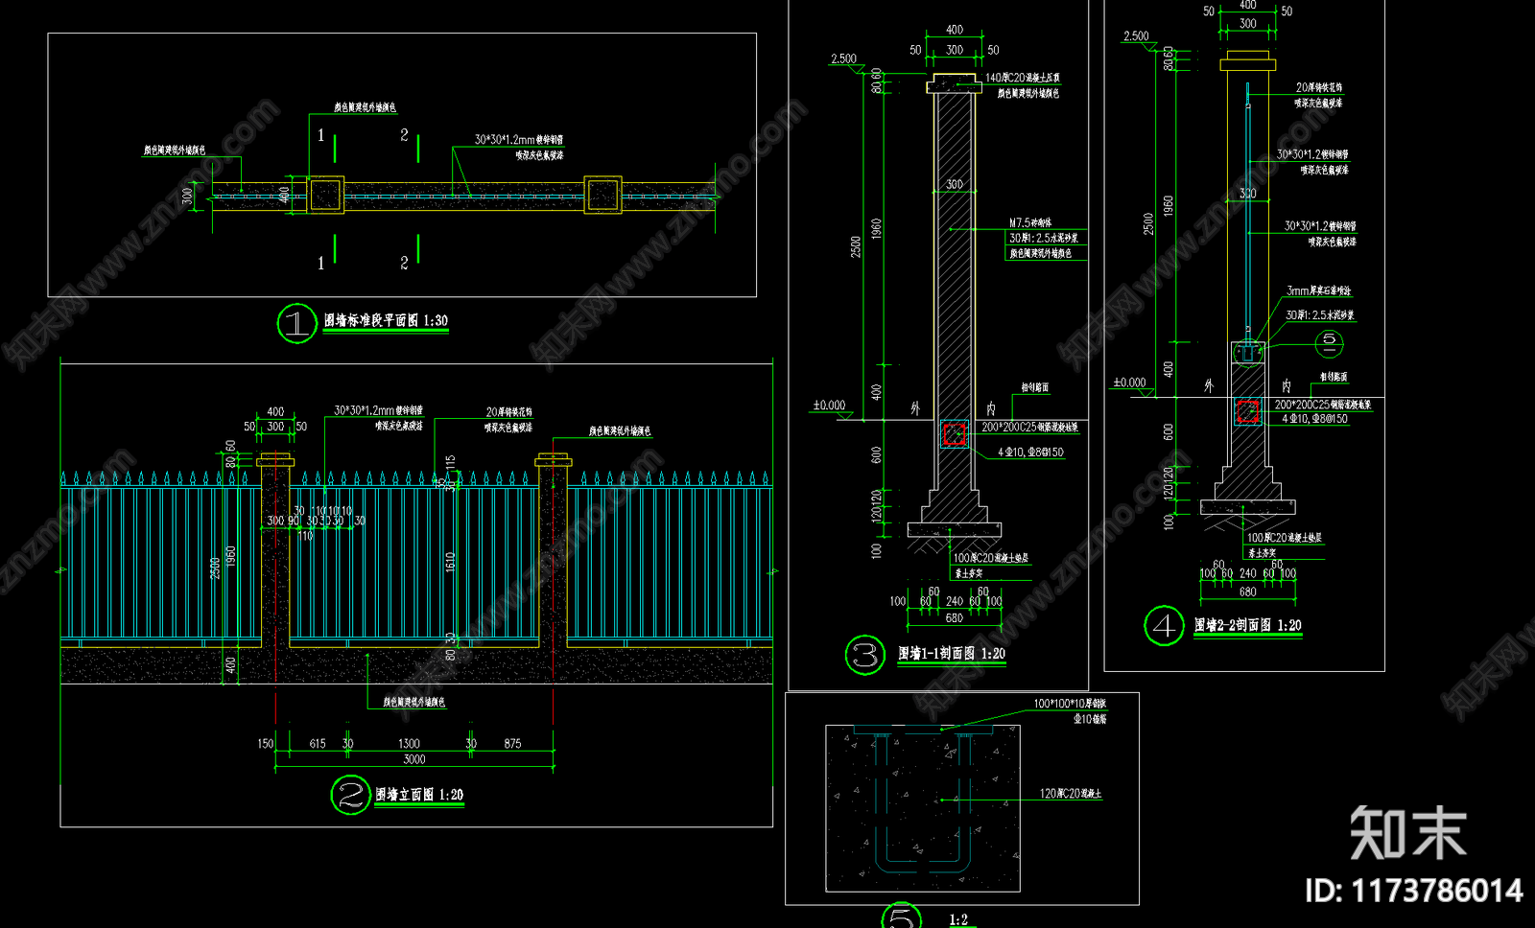The image size is (1535, 928).
Task: Click the 2.500 elevation mark in section 2-2
Action: tap(1136, 36)
